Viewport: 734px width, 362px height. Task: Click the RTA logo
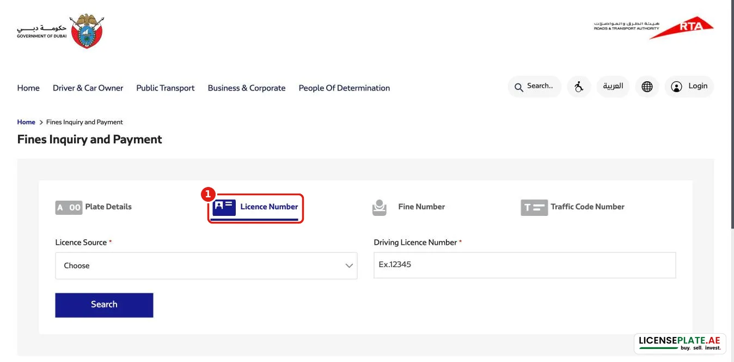click(x=653, y=27)
